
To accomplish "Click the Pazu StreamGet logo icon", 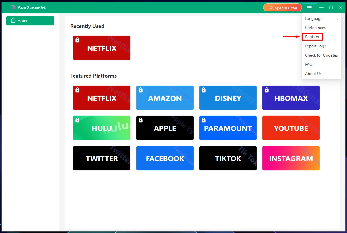I will [13, 7].
